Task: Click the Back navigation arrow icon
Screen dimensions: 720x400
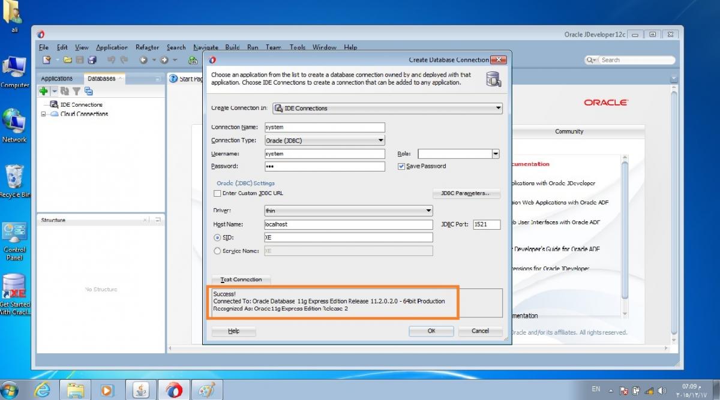Action: point(143,60)
